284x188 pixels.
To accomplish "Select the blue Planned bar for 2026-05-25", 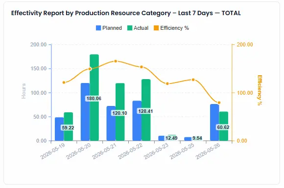I will (188, 139).
